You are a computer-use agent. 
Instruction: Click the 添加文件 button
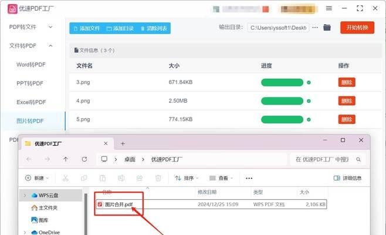pyautogui.click(x=87, y=28)
